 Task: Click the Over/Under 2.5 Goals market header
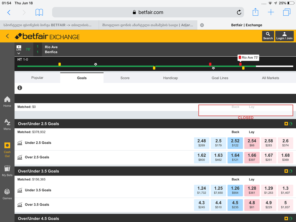[x=155, y=124]
